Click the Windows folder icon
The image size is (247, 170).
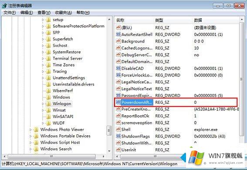point(48,97)
